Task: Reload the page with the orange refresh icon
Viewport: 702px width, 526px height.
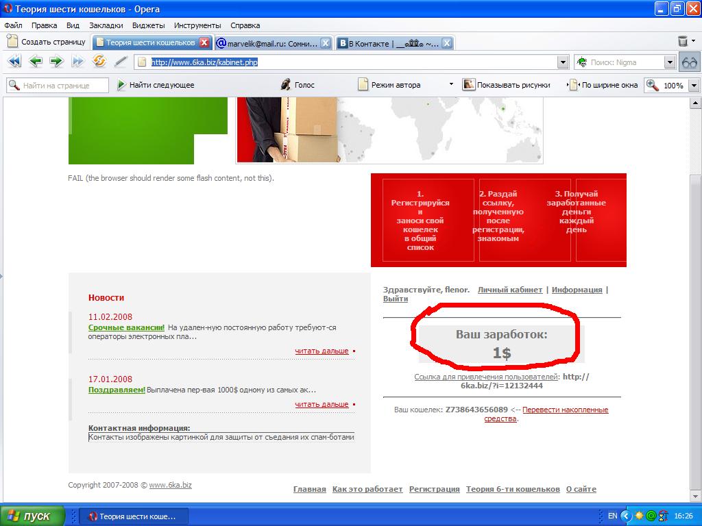Action: [x=99, y=62]
